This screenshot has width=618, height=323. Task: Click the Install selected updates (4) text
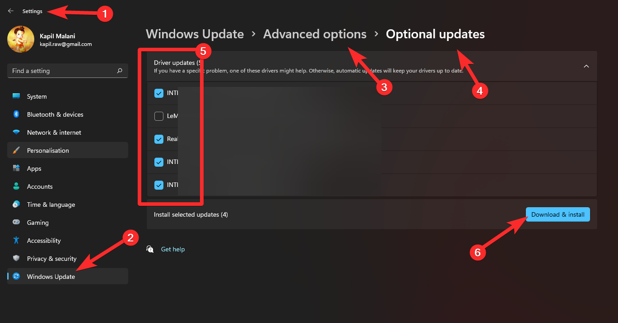(x=191, y=214)
